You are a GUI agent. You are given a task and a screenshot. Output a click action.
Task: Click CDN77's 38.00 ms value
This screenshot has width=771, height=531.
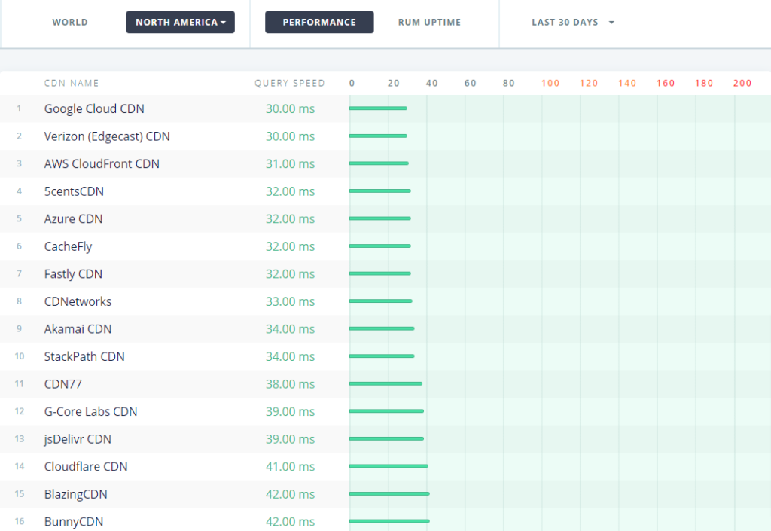click(x=290, y=384)
